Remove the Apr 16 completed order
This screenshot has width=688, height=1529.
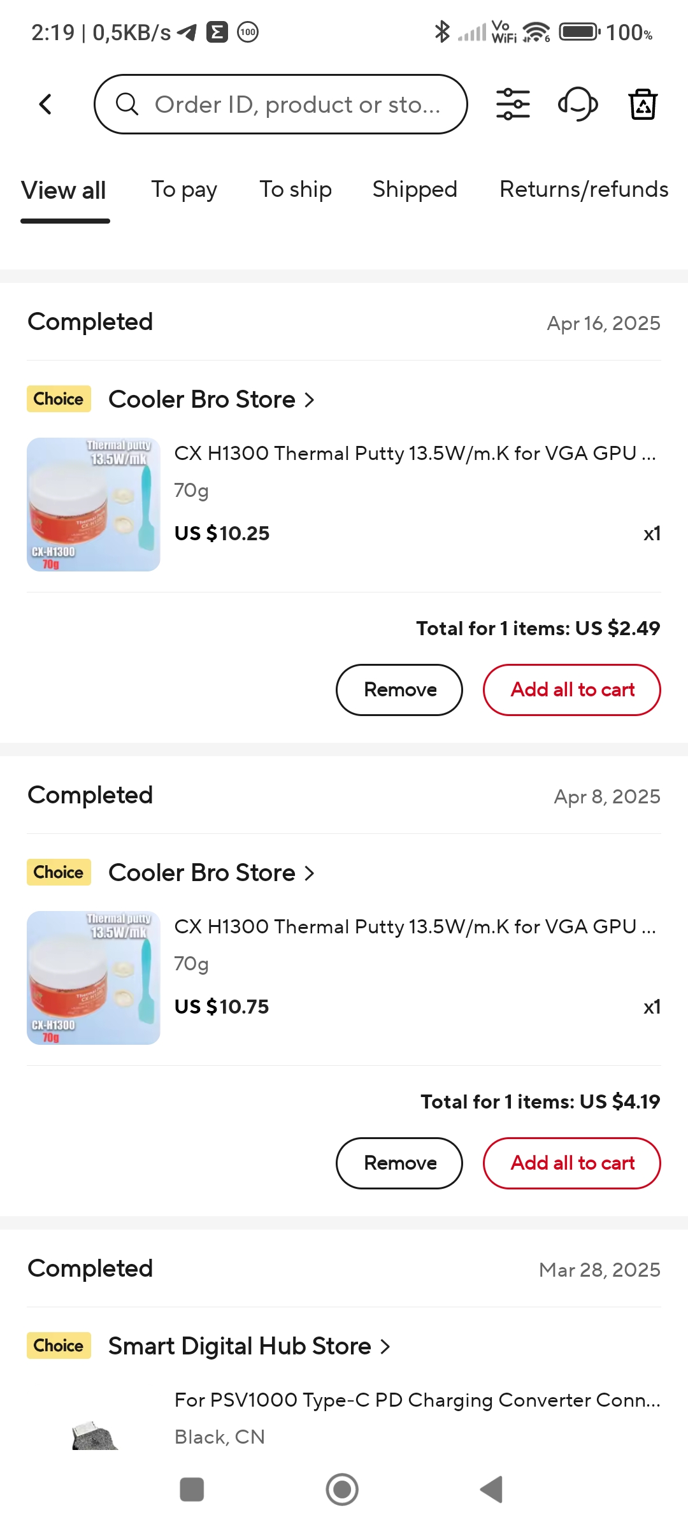click(399, 690)
